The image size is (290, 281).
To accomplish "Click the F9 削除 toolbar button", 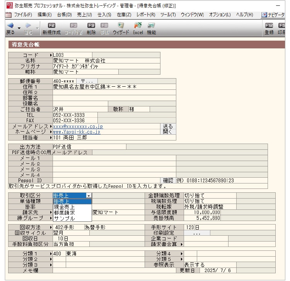I will (91, 29).
